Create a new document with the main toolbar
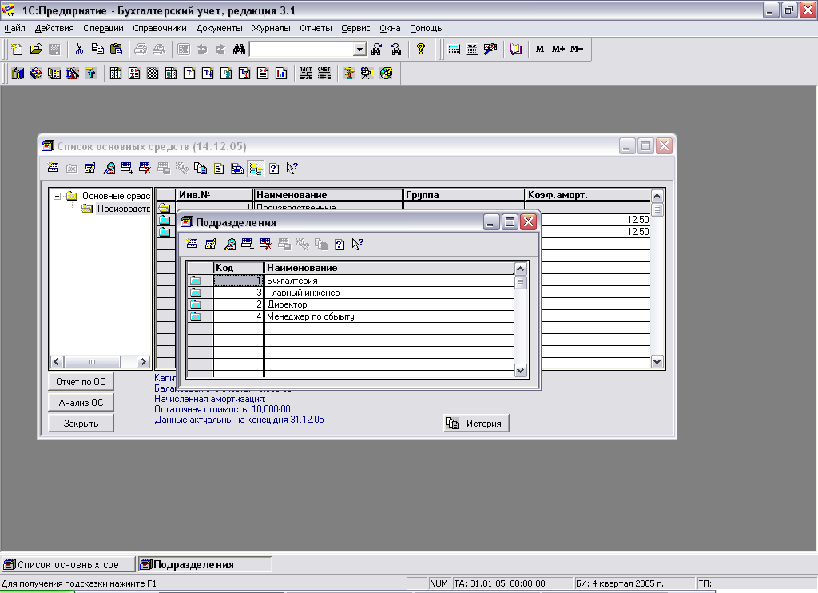The height and width of the screenshot is (593, 818). (18, 49)
